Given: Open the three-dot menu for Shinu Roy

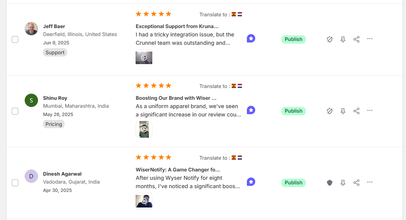Looking at the screenshot, I should point(370,110).
